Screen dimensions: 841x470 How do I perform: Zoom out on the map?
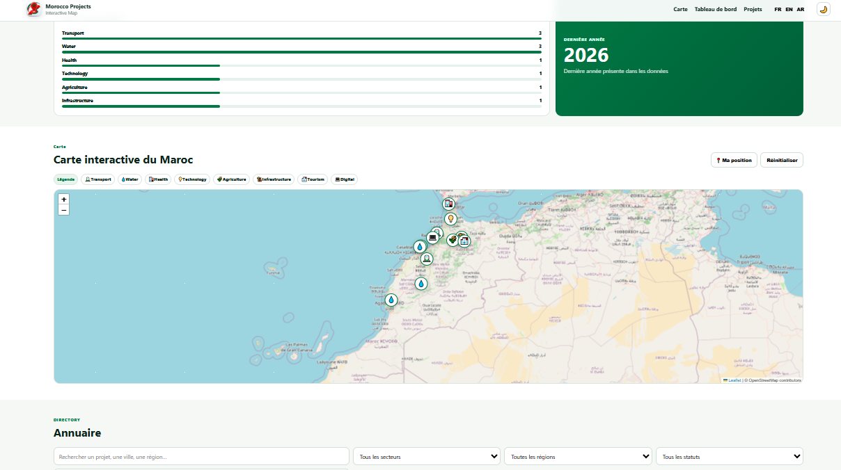[x=64, y=210]
